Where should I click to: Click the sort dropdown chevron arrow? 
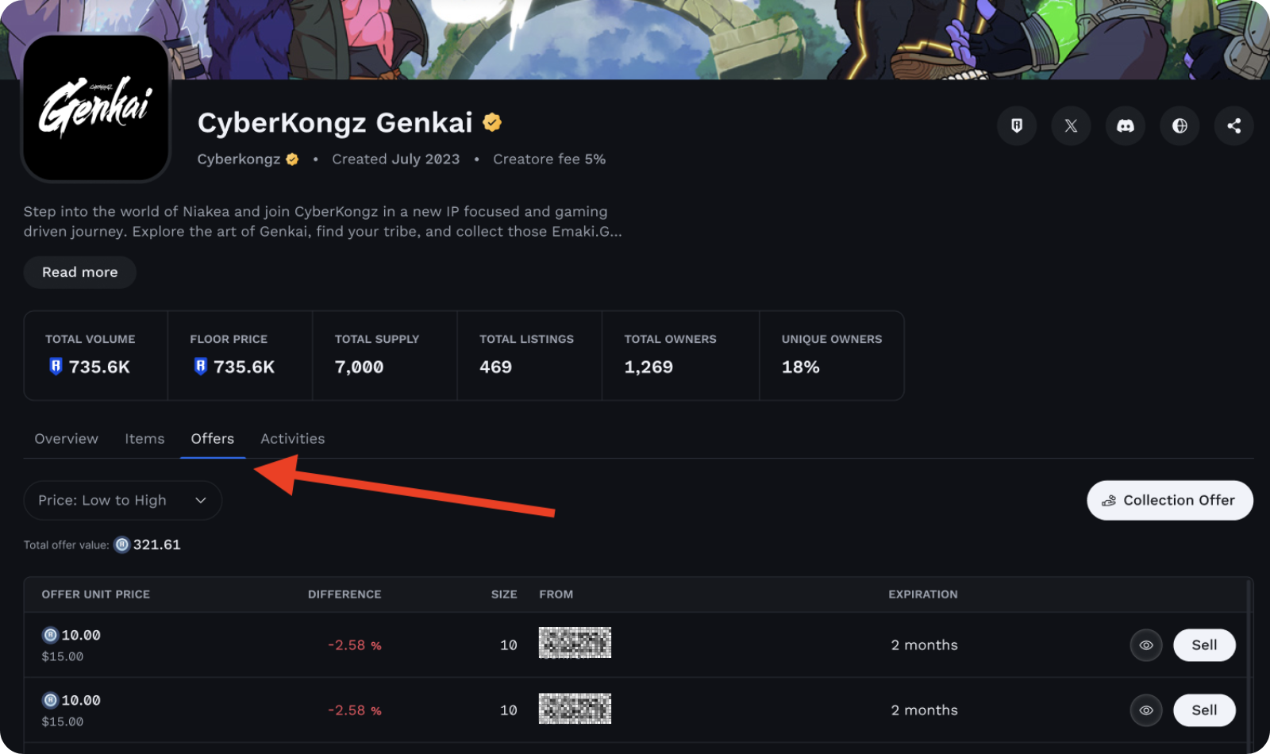(201, 500)
